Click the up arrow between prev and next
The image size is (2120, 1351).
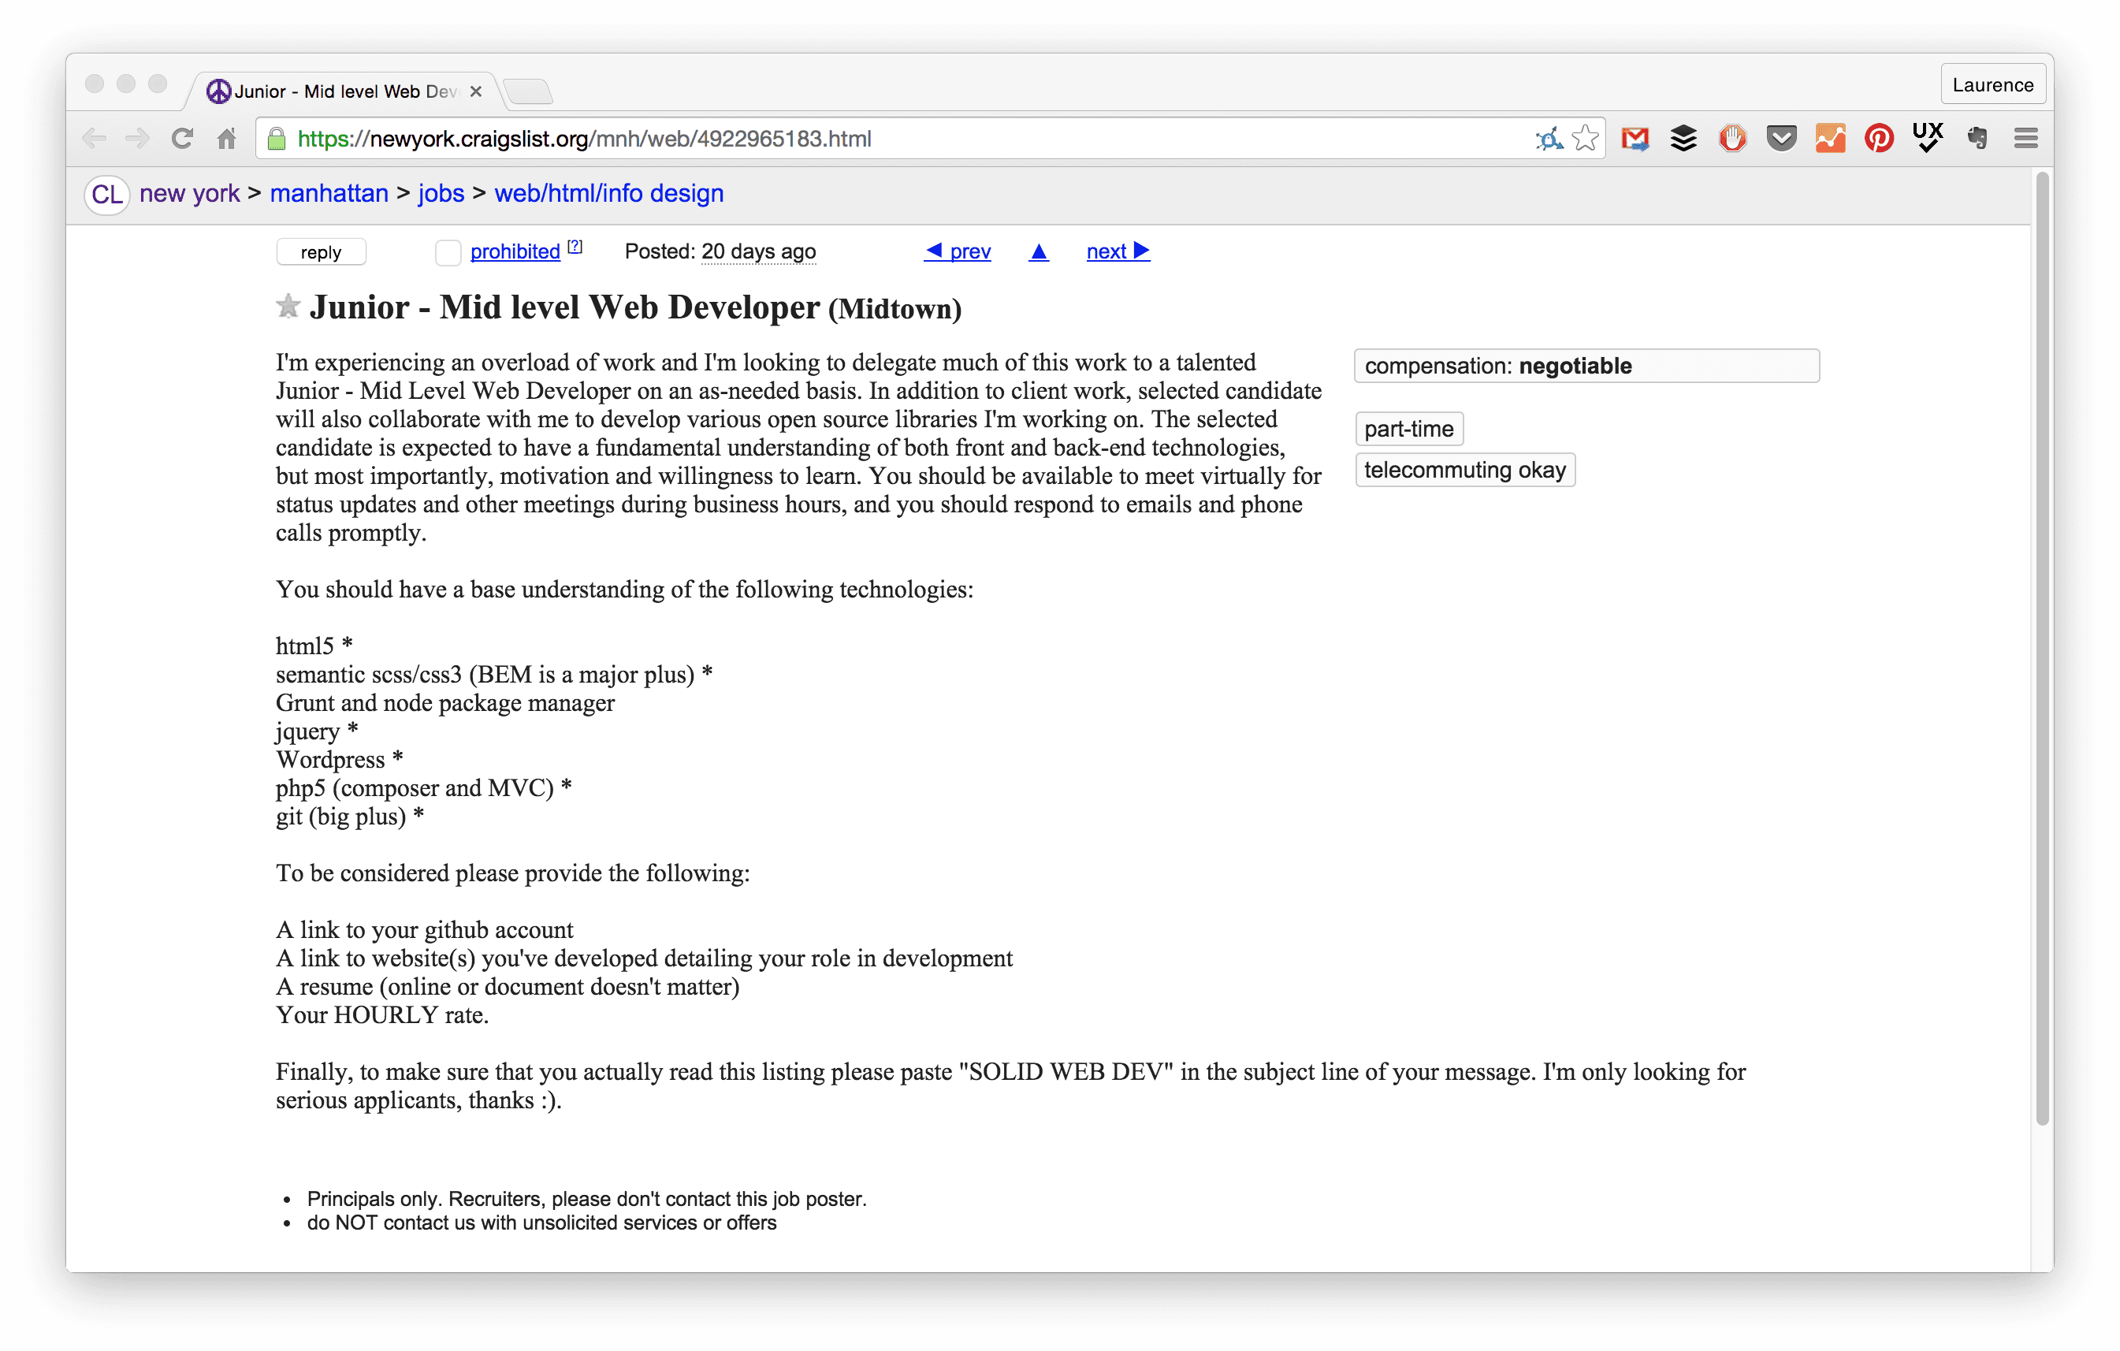[x=1037, y=251]
